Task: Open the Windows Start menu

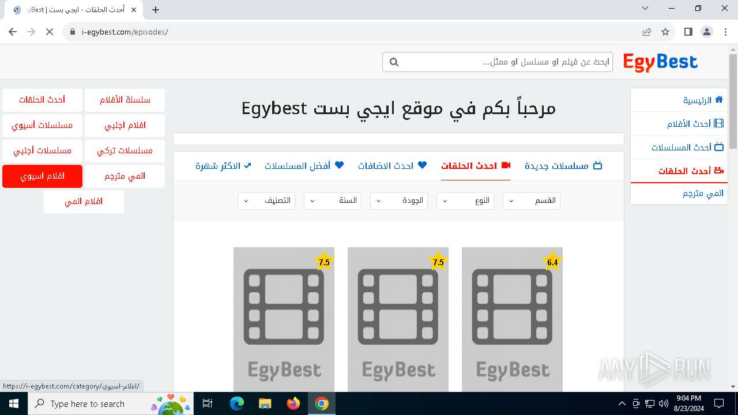Action: coord(14,403)
